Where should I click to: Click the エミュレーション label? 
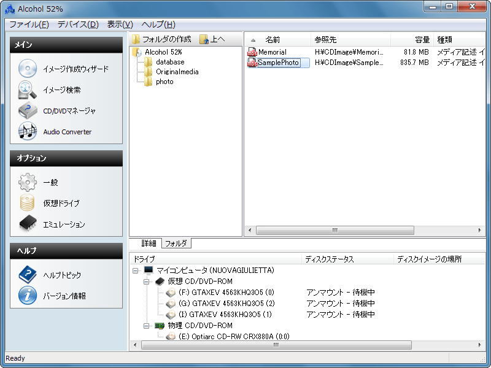tap(64, 224)
